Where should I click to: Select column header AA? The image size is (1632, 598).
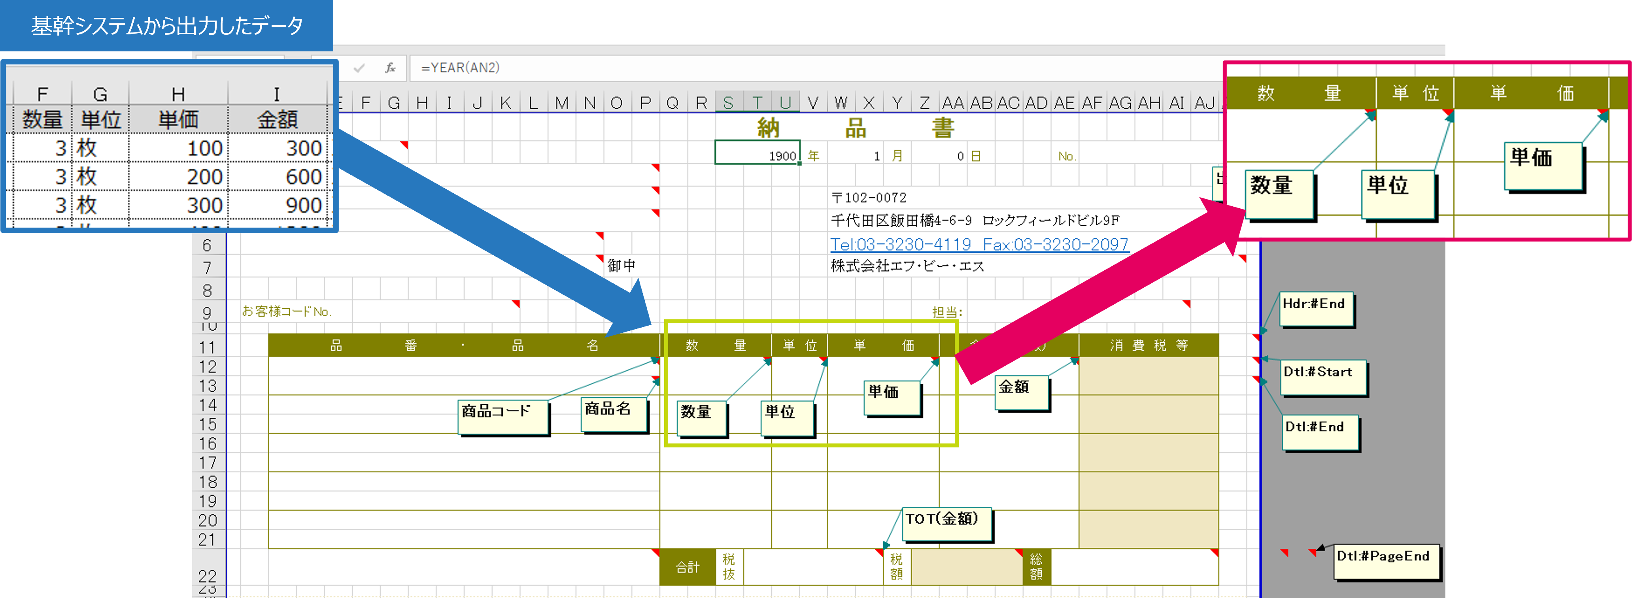click(953, 102)
